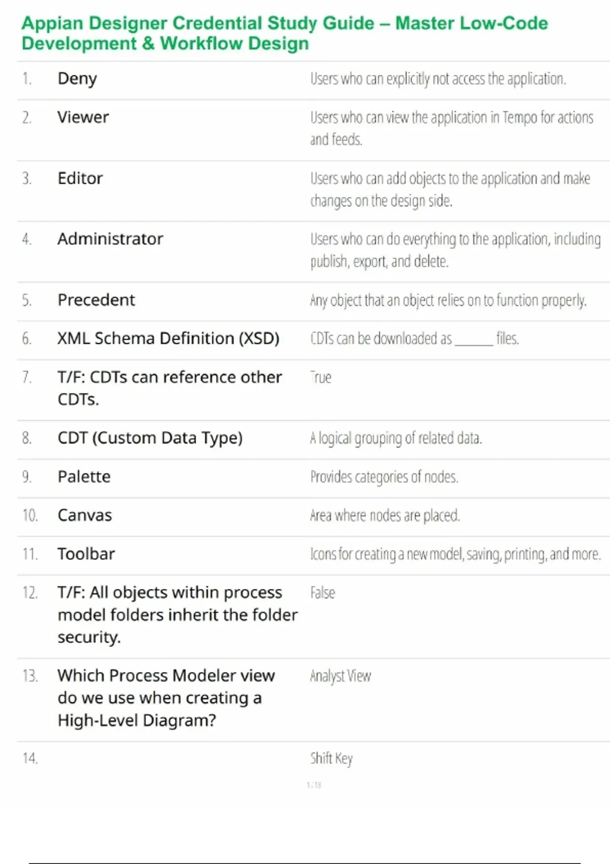Click the study guide title heading

tap(285, 33)
